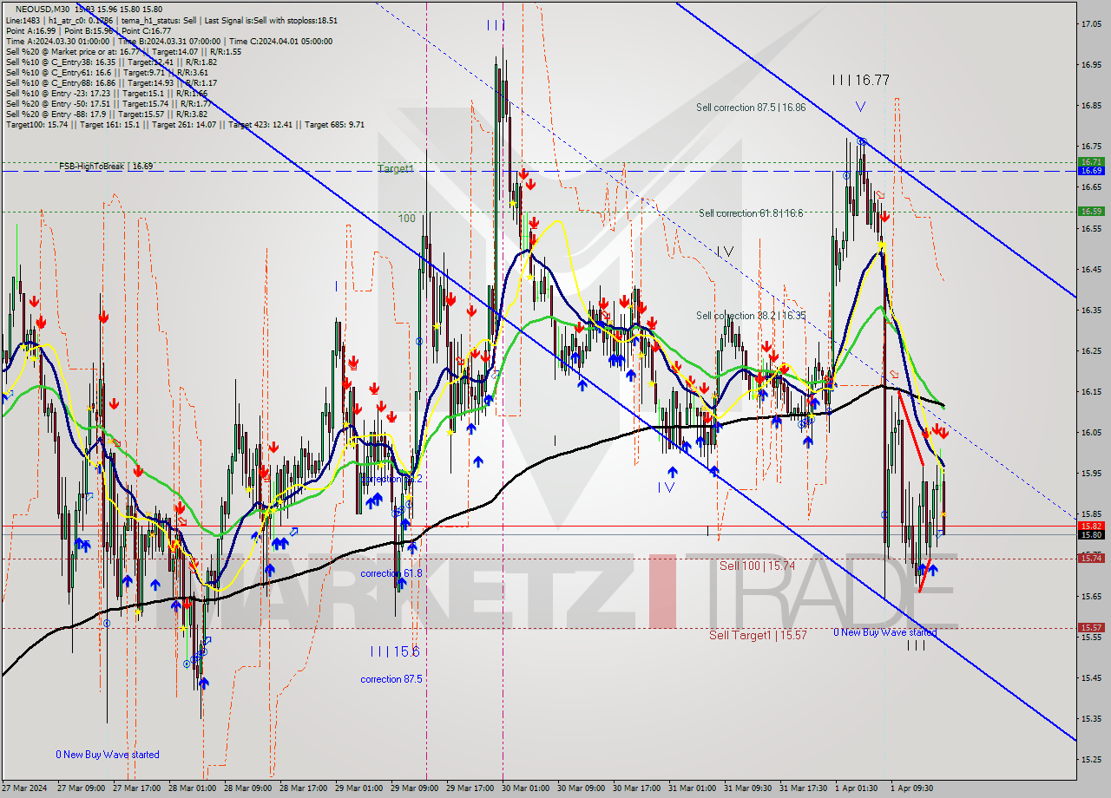This screenshot has width=1111, height=798.
Task: Click the 'Sell correction 87.5 | 16.86' label
Action: tap(751, 108)
